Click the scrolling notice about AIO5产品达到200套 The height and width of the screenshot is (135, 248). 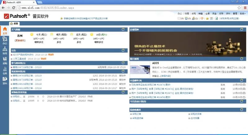pos(86,19)
